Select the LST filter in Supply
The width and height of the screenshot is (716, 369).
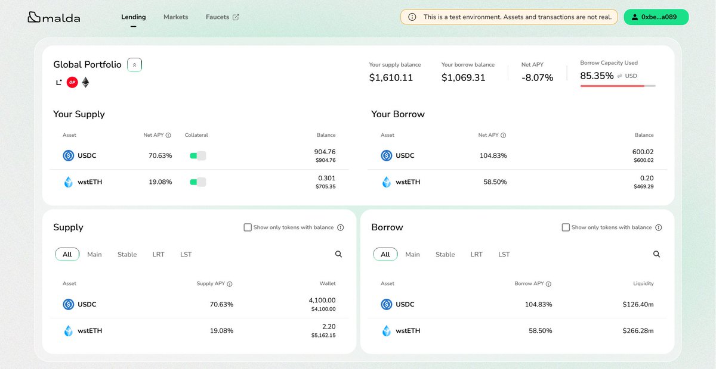pos(186,254)
